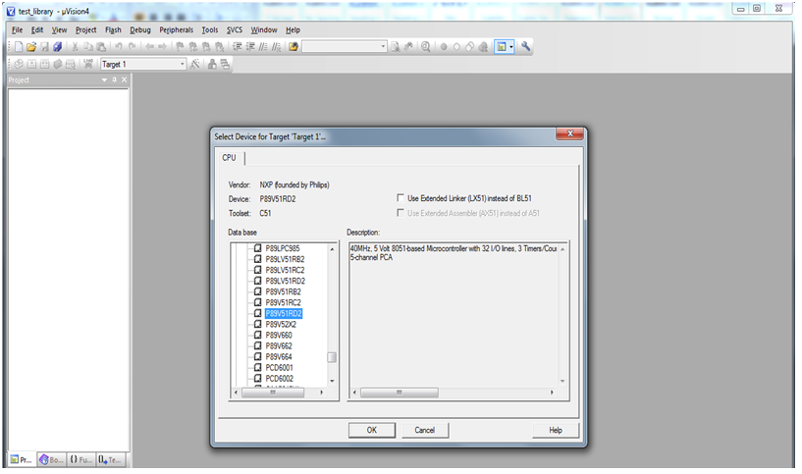Click the Redo arrow icon

[132, 47]
